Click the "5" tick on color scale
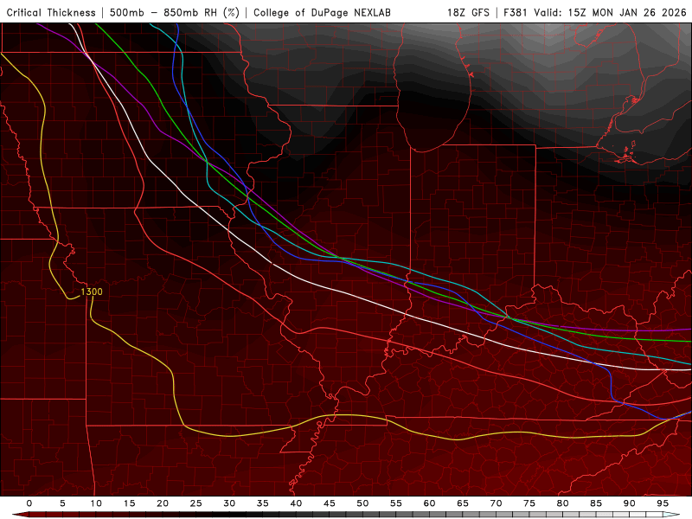The width and height of the screenshot is (692, 519). click(x=62, y=503)
